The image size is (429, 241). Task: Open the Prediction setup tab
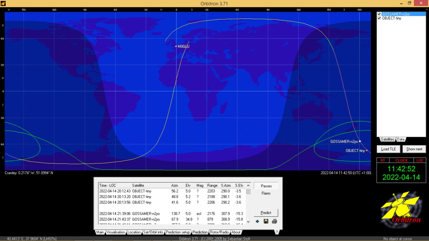pyautogui.click(x=178, y=232)
